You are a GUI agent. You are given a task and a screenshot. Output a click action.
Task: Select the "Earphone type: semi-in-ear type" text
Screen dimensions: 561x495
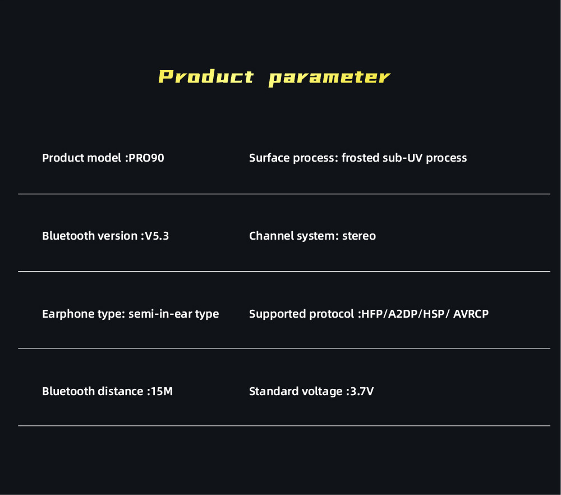(131, 314)
